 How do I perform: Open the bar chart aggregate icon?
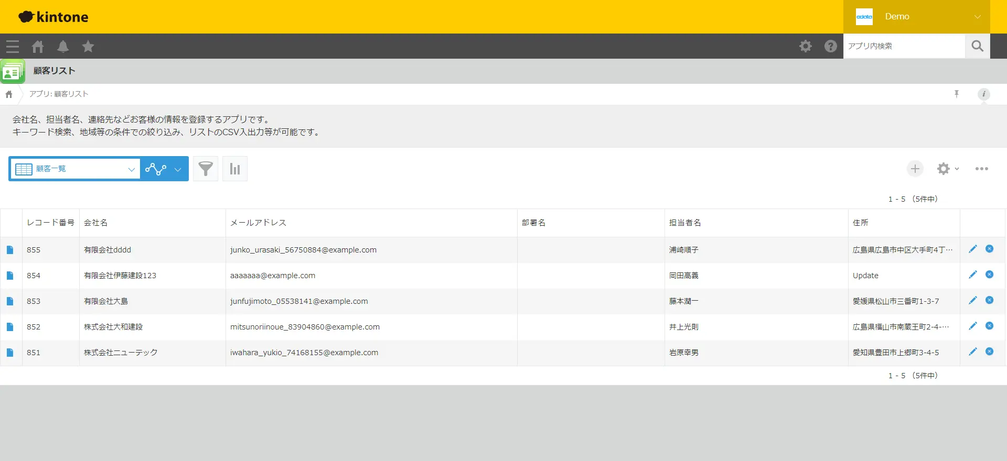(235, 169)
